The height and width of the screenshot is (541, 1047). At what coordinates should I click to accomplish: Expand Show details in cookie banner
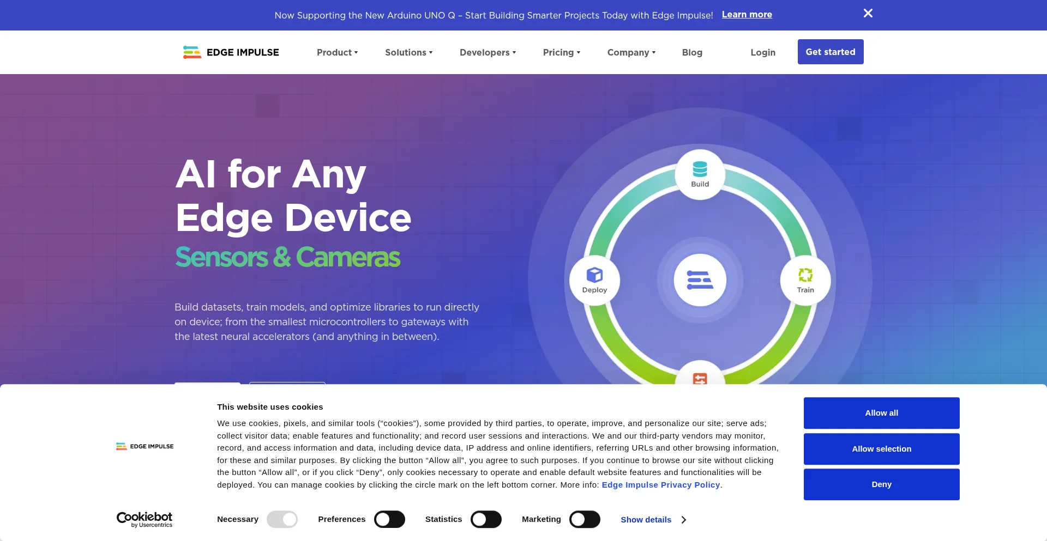[653, 520]
